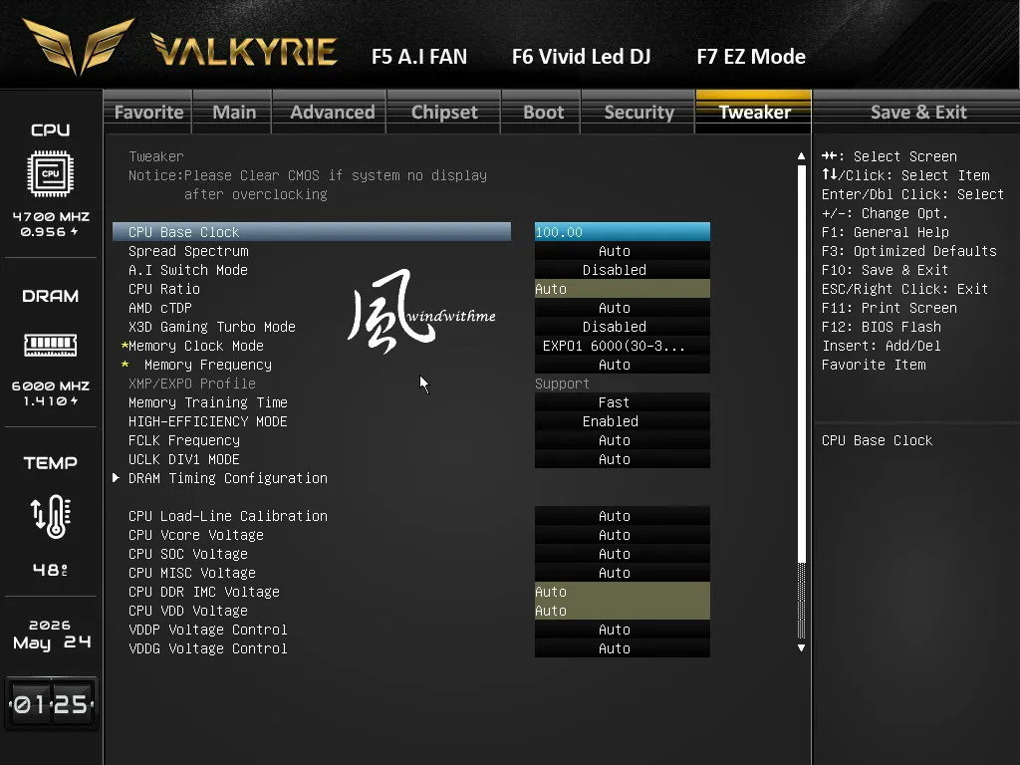1020x765 pixels.
Task: Open F5 A.I FAN settings
Action: click(419, 57)
